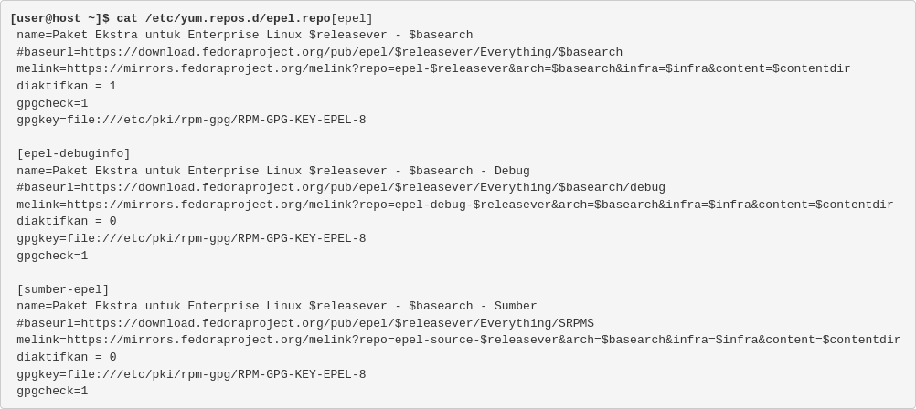Click the name line ending in "- Debug"
Screen dimensions: 916x409
(272, 171)
